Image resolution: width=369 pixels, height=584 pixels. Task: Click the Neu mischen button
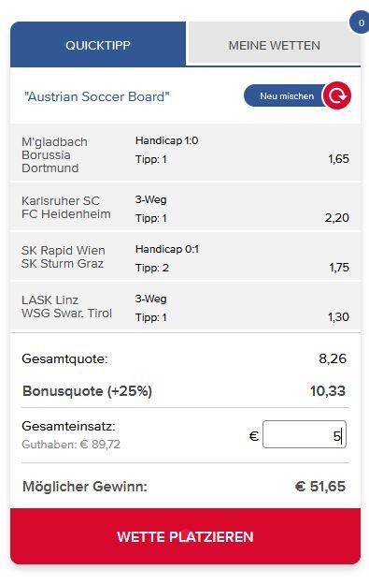pos(286,95)
